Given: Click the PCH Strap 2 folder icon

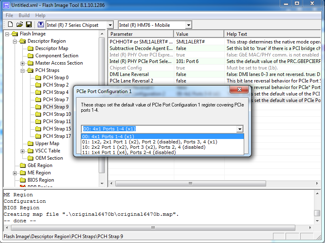Looking at the screenshot, I should 38,85.
